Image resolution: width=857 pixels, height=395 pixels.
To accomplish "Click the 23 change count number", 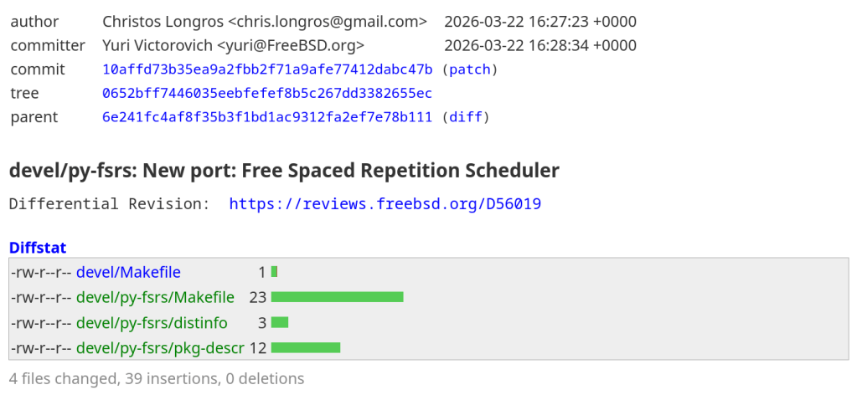I will (x=257, y=297).
